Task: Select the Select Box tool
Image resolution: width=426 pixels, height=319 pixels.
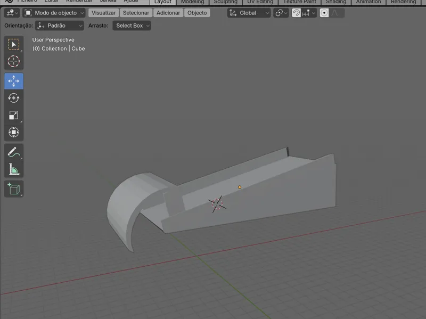Action: point(14,44)
